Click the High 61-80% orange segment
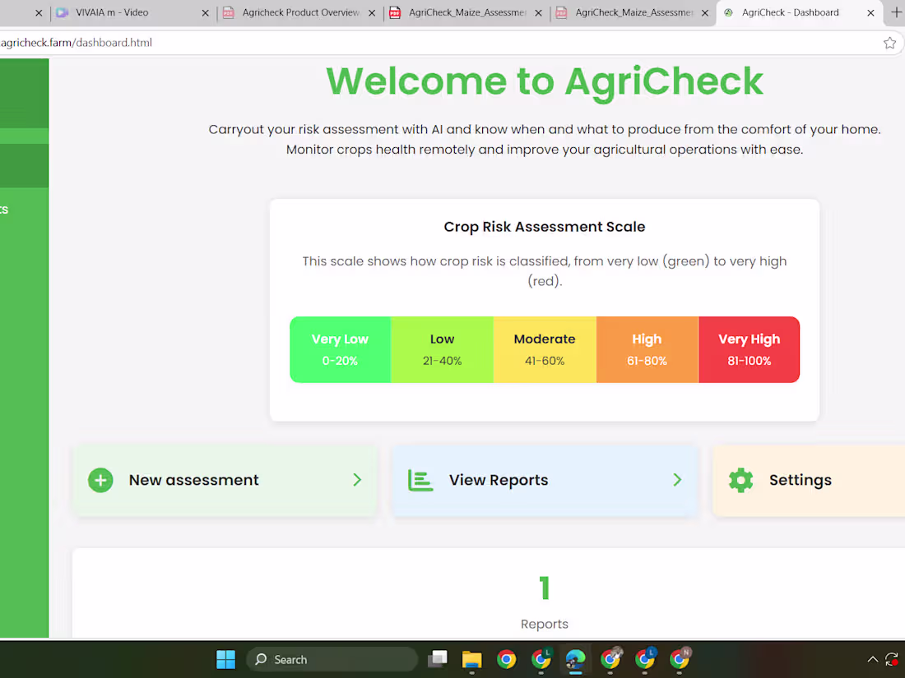This screenshot has width=905, height=678. pyautogui.click(x=647, y=349)
